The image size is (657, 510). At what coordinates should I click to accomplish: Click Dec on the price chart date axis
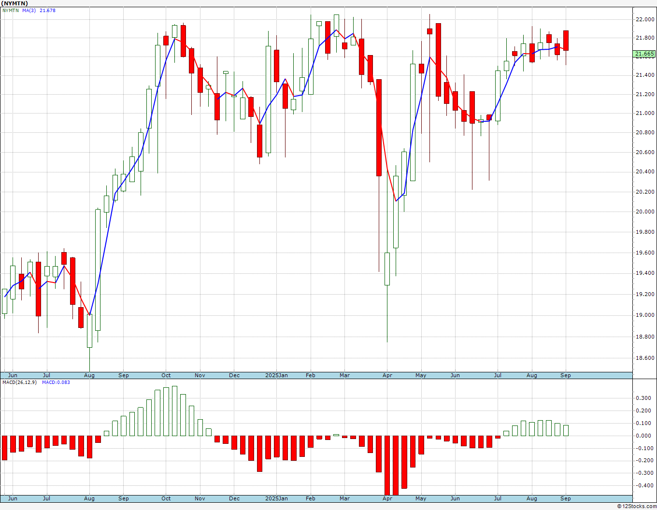[x=234, y=375]
